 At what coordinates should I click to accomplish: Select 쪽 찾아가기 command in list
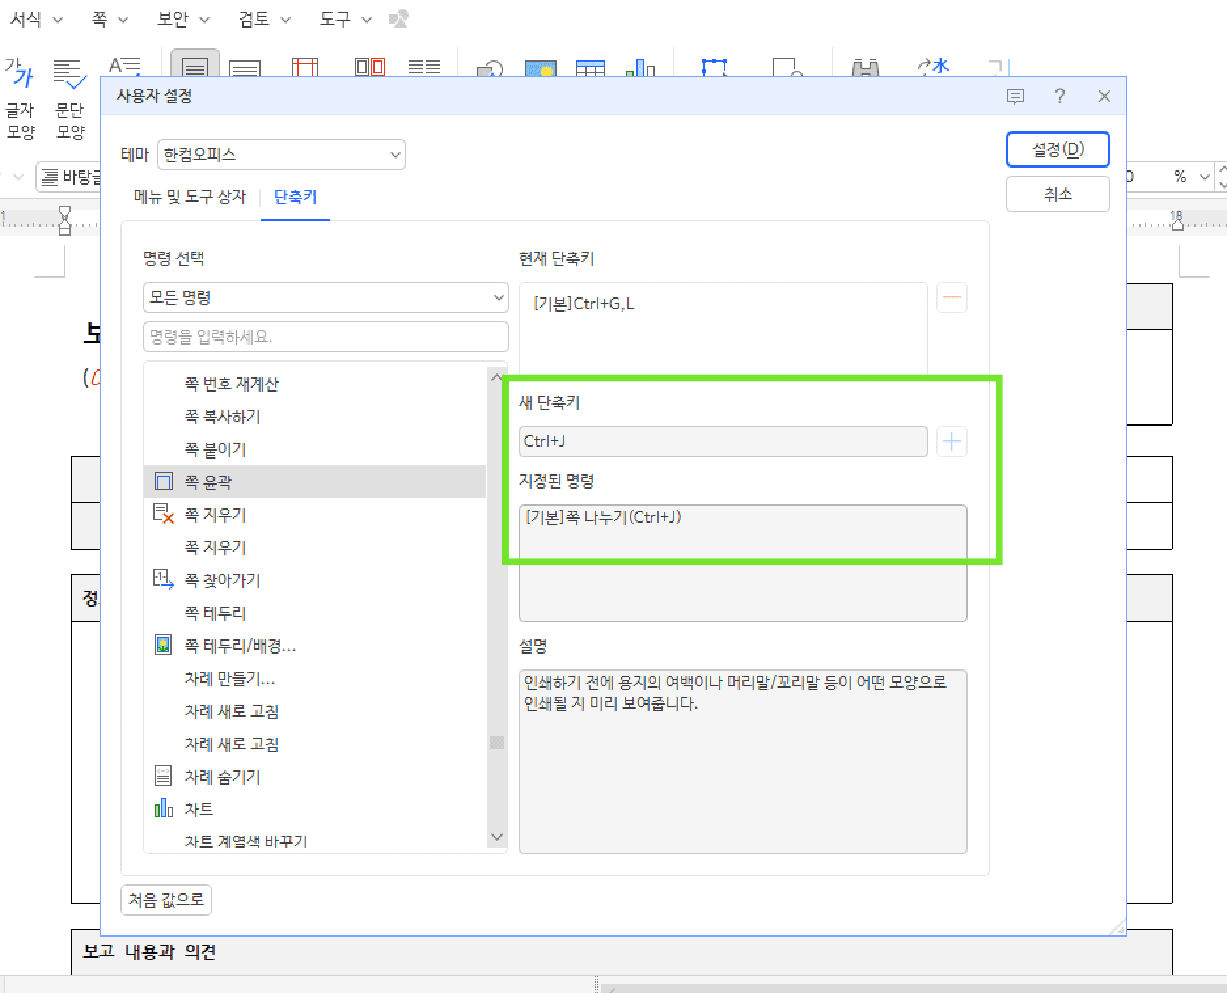pyautogui.click(x=222, y=580)
